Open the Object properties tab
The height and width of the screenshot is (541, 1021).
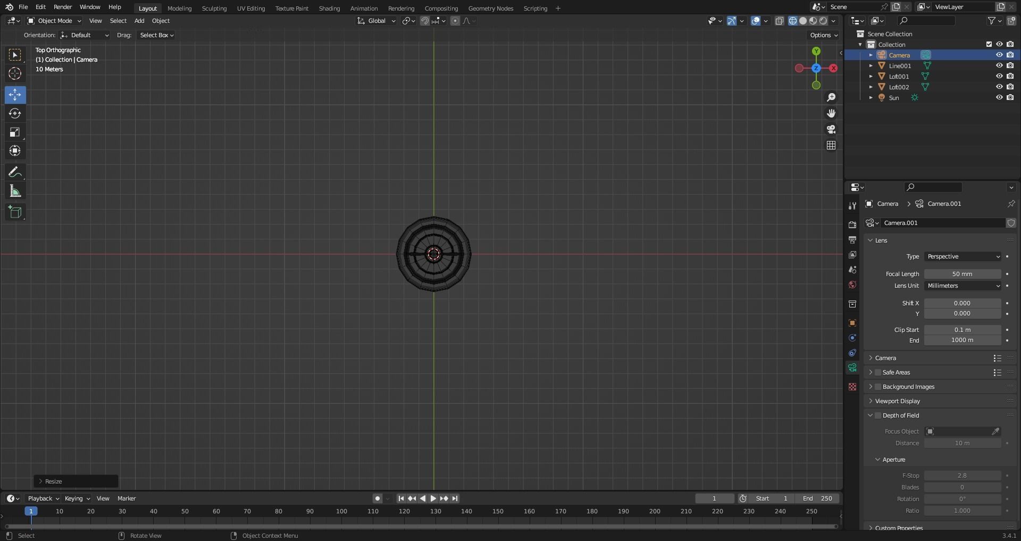pos(852,323)
